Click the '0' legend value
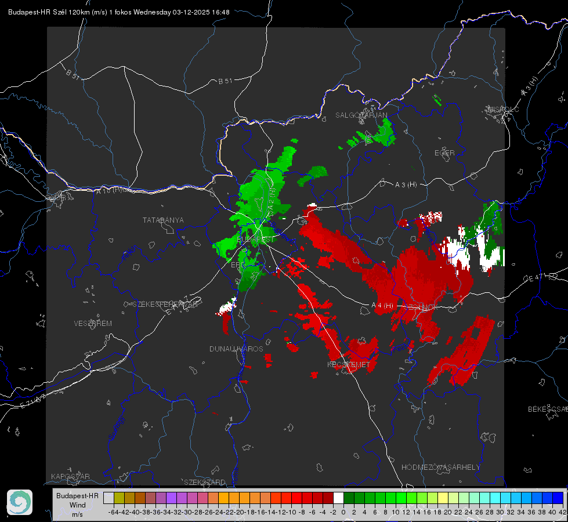The height and width of the screenshot is (522, 568). 343,512
